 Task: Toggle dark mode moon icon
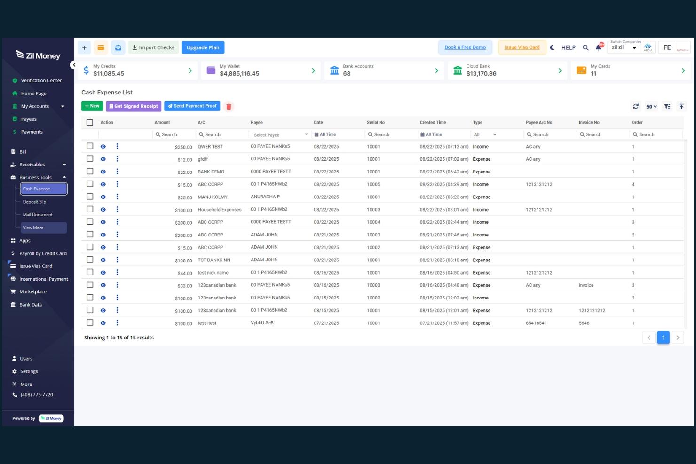(552, 47)
